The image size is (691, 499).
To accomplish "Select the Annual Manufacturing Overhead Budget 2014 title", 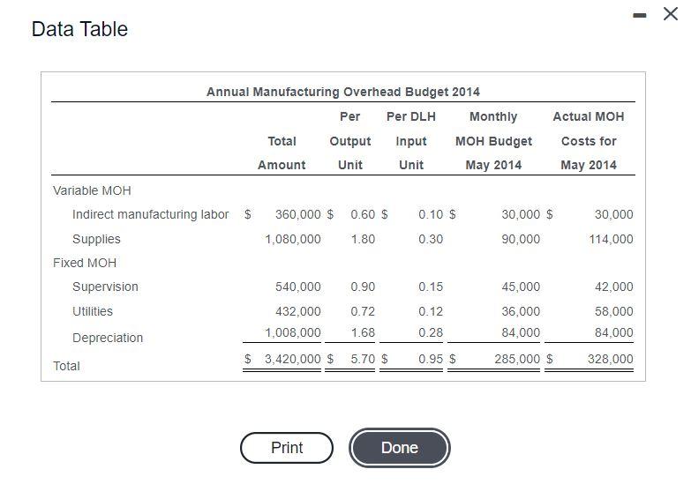I will pyautogui.click(x=343, y=92).
